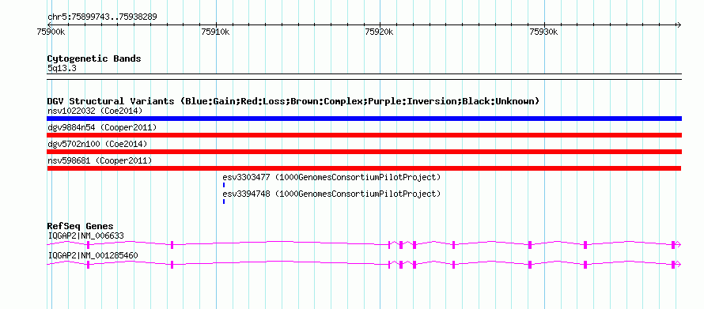The width and height of the screenshot is (704, 309).
Task: Click the NM_006633 transcript's end arrow
Action: click(x=679, y=244)
